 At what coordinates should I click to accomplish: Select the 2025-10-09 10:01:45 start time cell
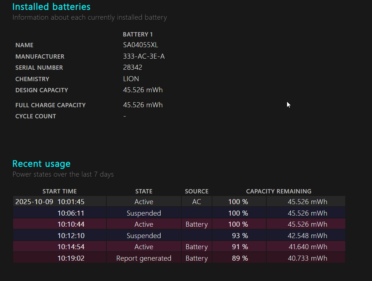tap(50, 202)
